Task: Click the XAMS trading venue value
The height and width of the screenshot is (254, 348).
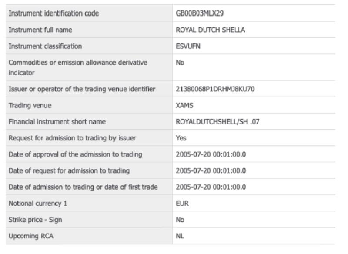Action: (x=184, y=105)
